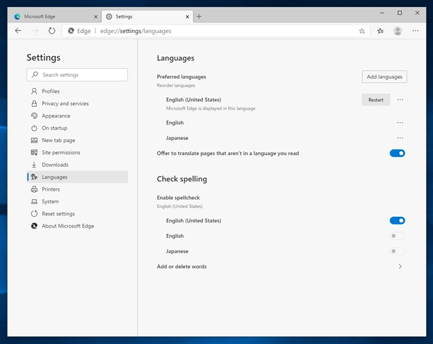Open New tab page settings
This screenshot has height=344, width=433.
[77, 140]
